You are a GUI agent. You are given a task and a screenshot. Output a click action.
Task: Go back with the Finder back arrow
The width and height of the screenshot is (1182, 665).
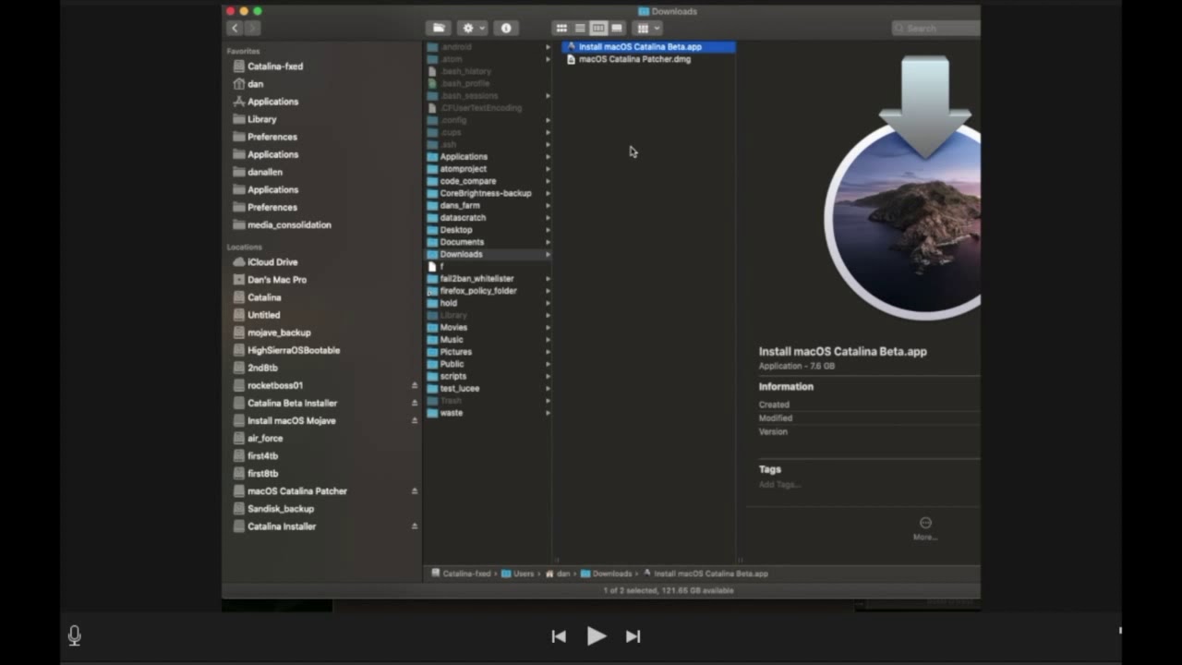coord(235,29)
